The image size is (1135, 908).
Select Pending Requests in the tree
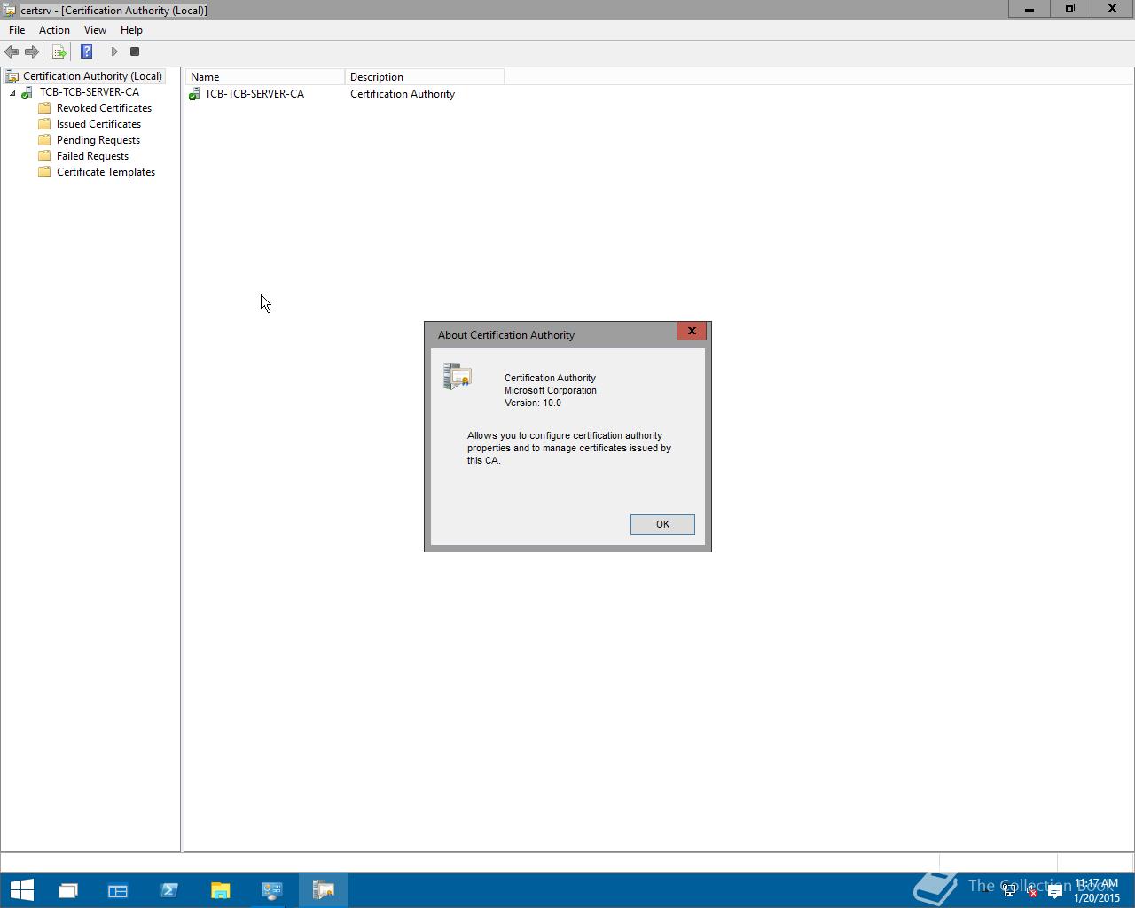(98, 140)
